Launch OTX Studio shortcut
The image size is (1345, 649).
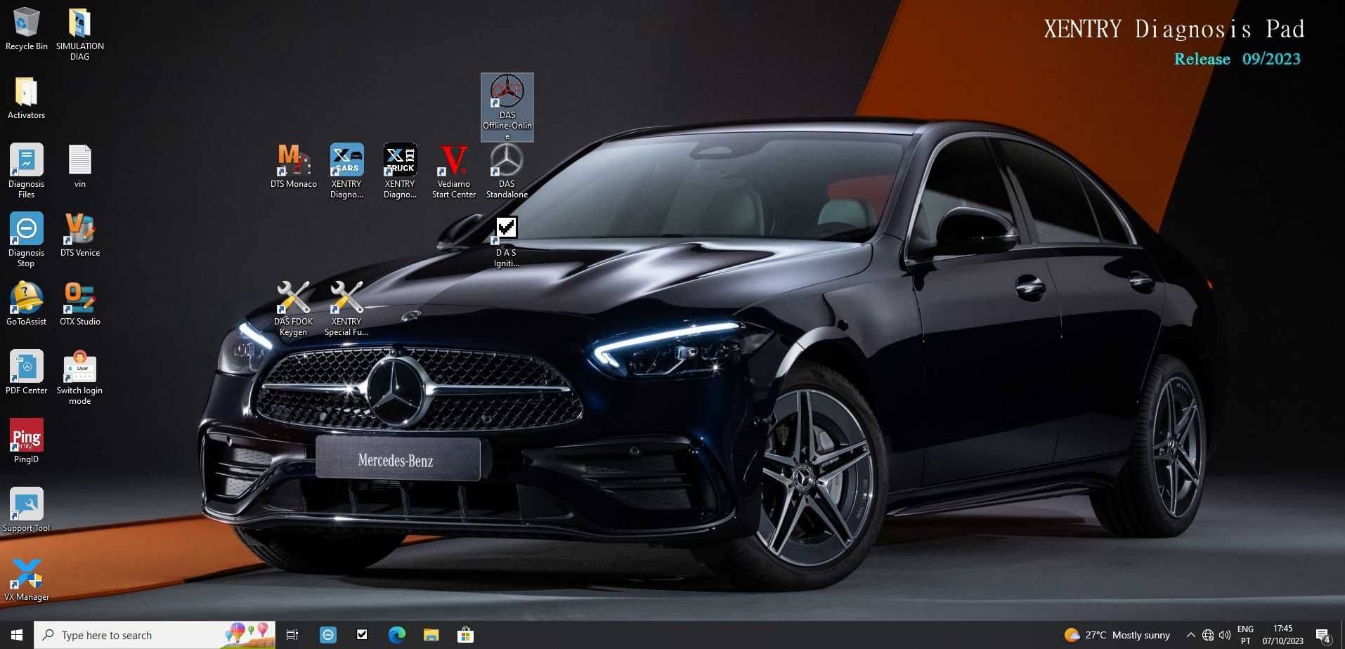coord(80,303)
